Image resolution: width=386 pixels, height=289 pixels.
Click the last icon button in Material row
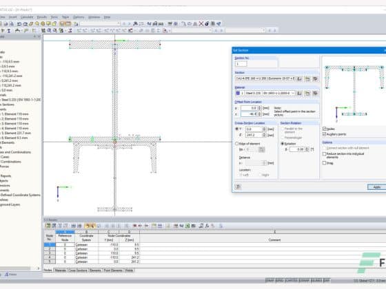[x=315, y=93]
